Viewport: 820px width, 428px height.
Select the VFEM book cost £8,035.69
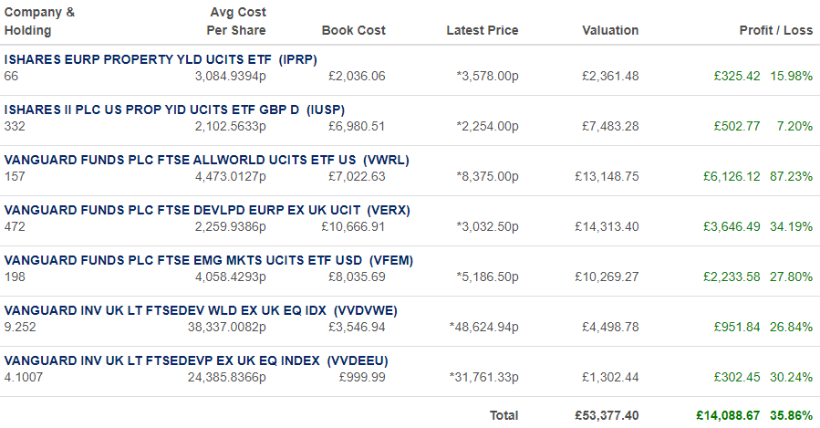[x=357, y=277]
